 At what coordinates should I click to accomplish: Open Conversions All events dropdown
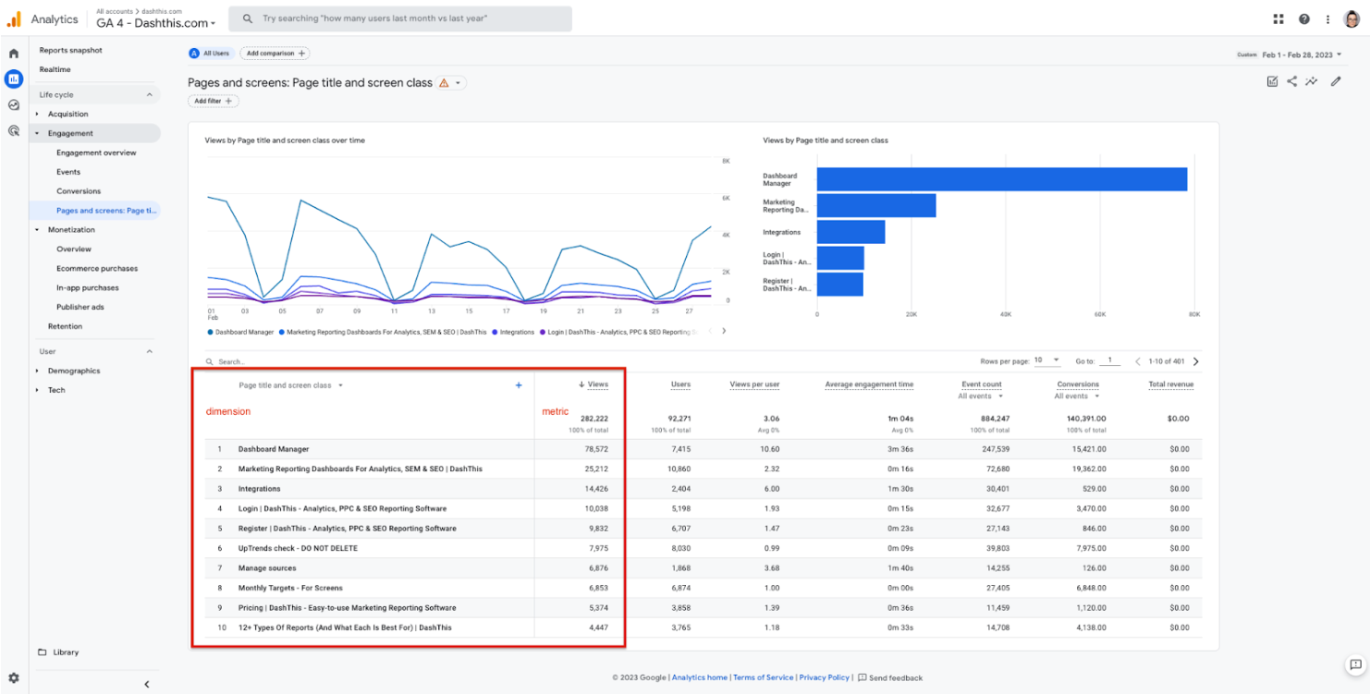[1077, 396]
